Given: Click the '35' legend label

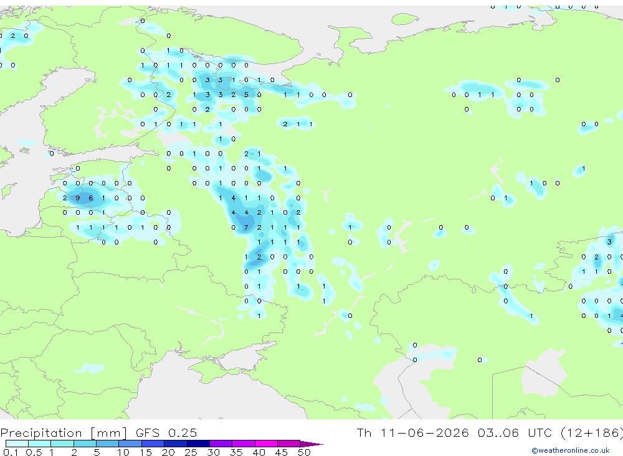Looking at the screenshot, I should click(236, 452).
